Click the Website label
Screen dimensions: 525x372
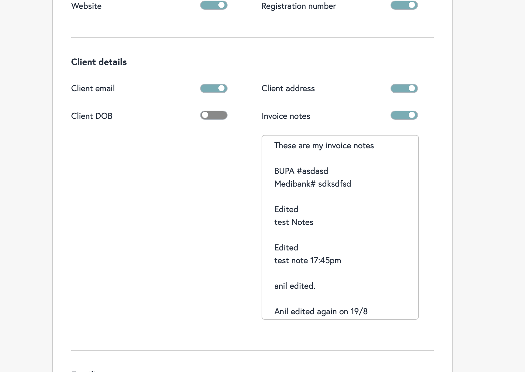point(86,6)
